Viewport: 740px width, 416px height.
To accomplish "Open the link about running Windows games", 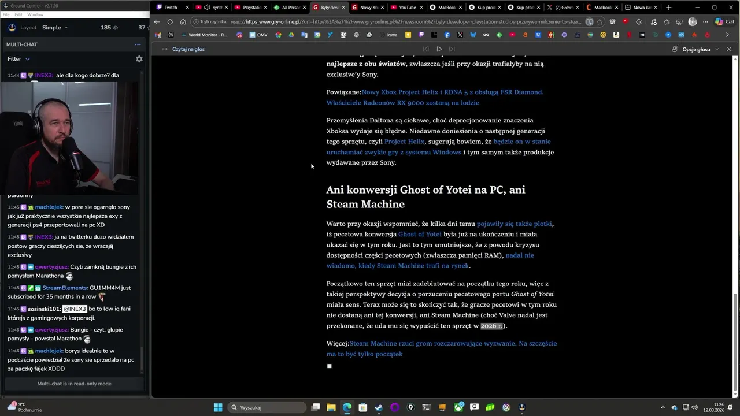I will click(438, 147).
